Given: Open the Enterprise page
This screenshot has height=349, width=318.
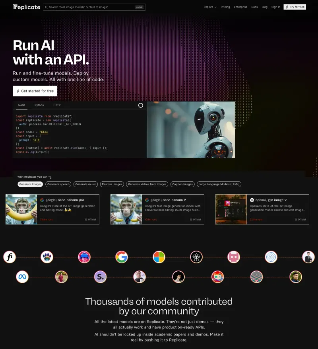Looking at the screenshot, I should 240,7.
